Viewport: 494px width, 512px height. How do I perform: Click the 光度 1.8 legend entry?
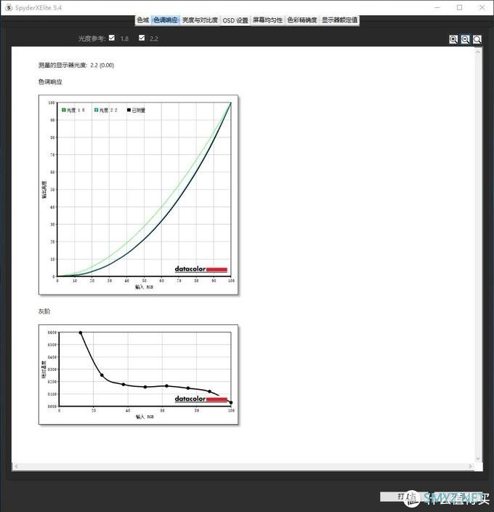click(73, 110)
